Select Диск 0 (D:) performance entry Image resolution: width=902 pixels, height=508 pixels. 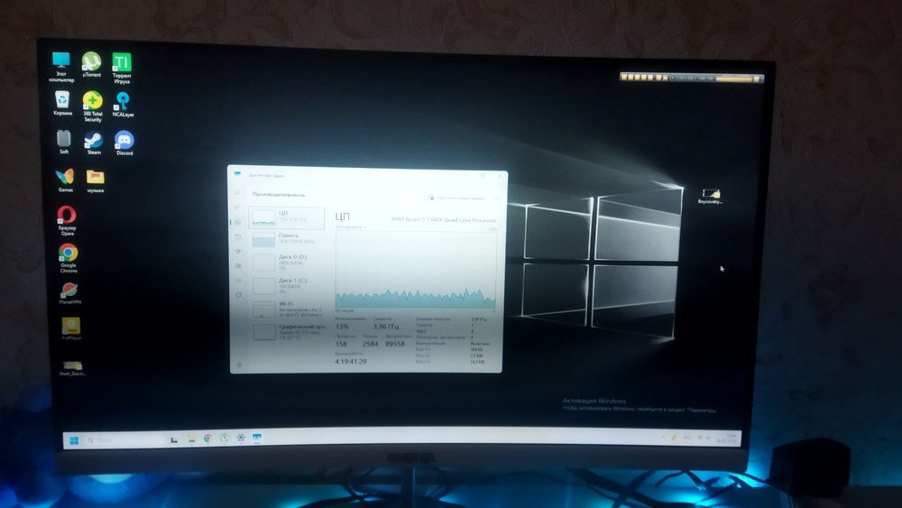point(287,262)
